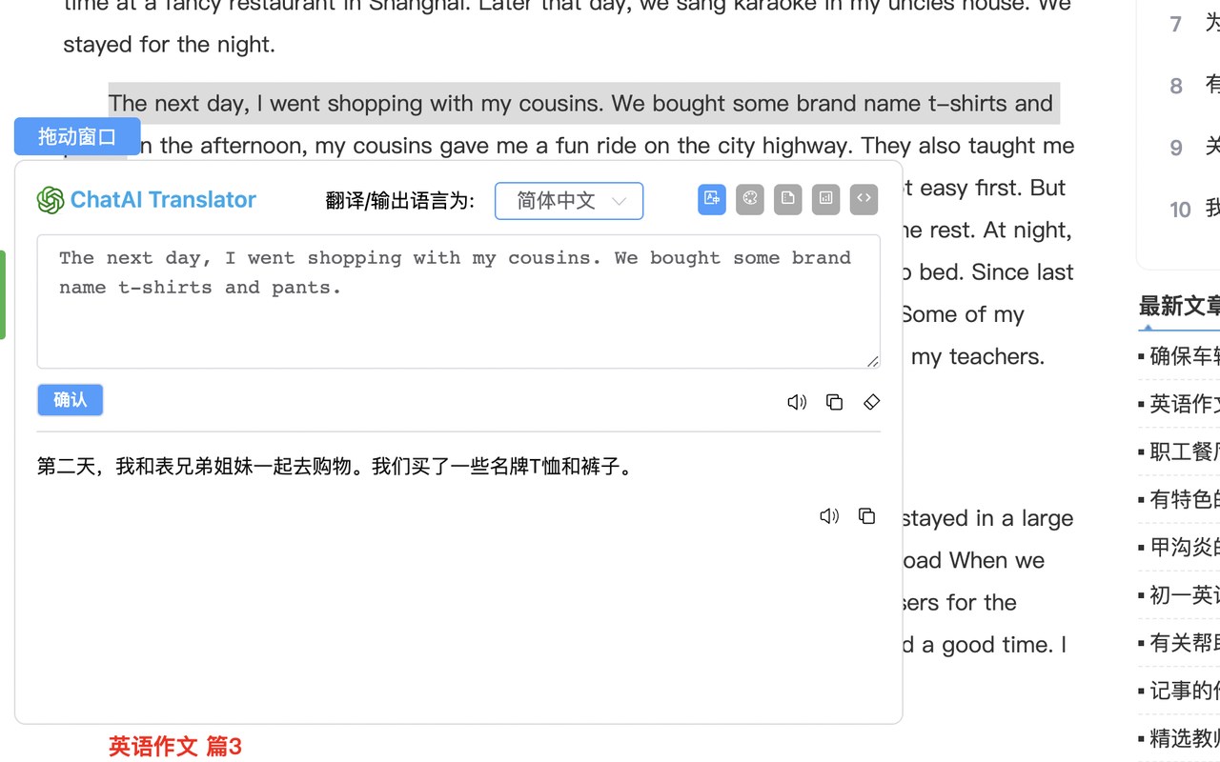Clear input with the eraser icon
Screen dimensions: 1220x762
(871, 402)
